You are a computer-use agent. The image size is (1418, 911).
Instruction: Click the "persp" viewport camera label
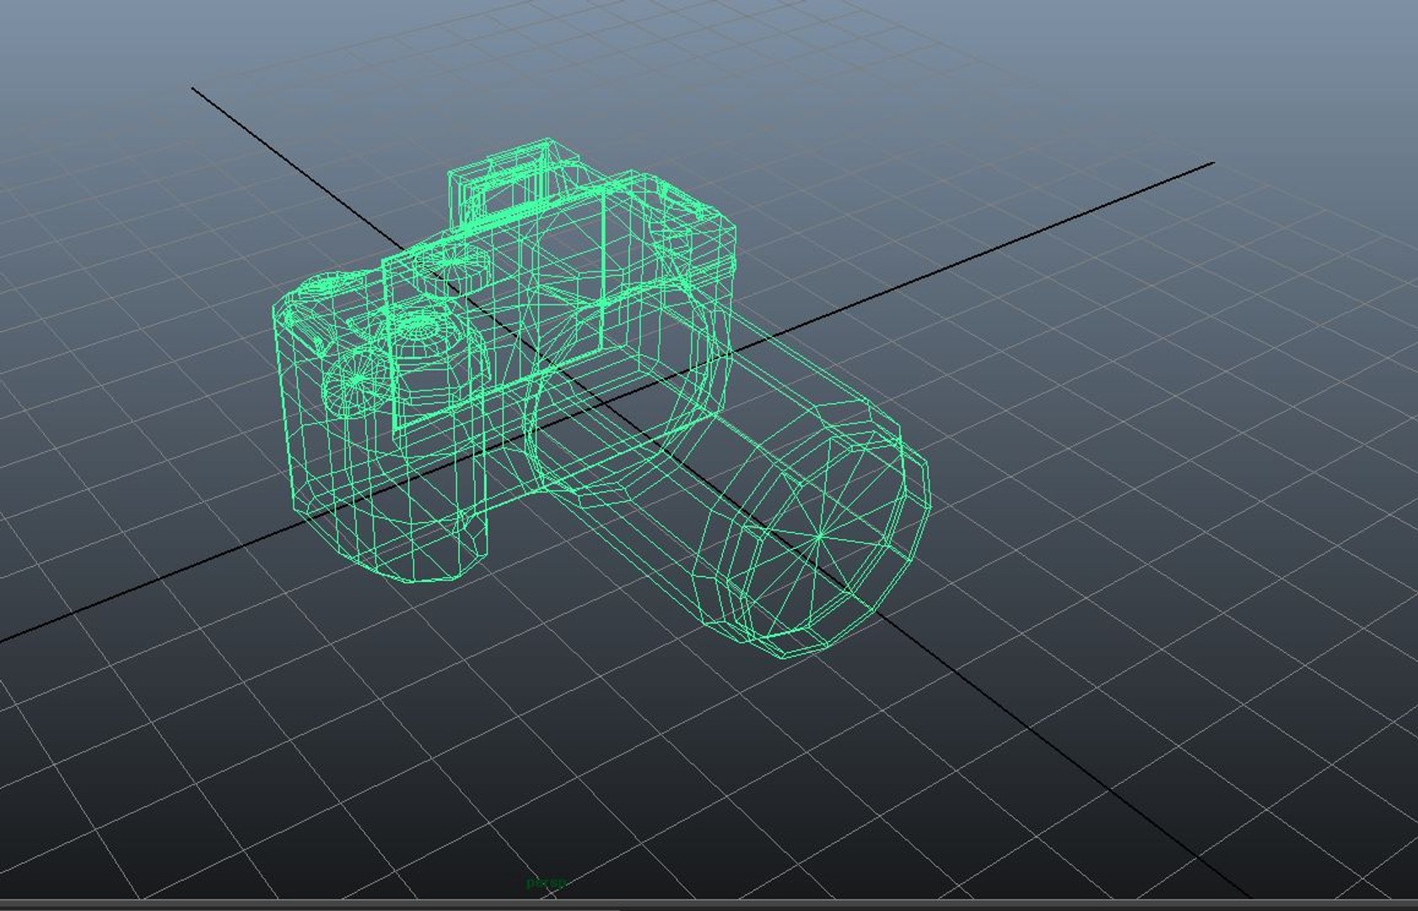(547, 883)
